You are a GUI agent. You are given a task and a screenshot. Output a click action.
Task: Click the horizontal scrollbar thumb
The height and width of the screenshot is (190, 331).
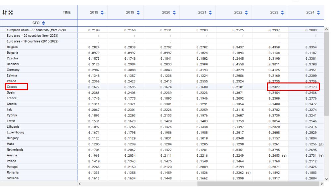pyautogui.click(x=258, y=184)
